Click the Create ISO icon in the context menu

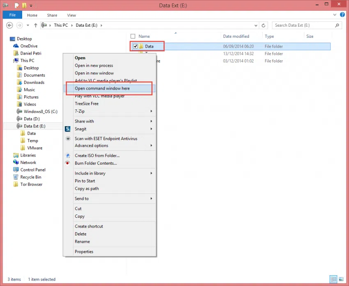(68, 155)
